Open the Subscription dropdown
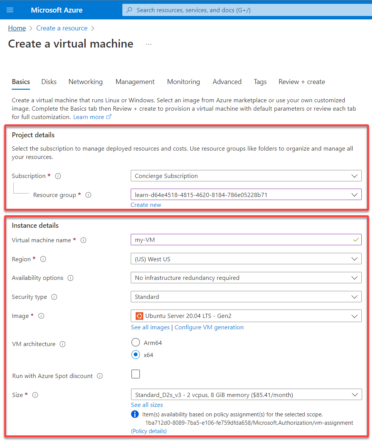Image resolution: width=372 pixels, height=443 pixels. pos(246,176)
